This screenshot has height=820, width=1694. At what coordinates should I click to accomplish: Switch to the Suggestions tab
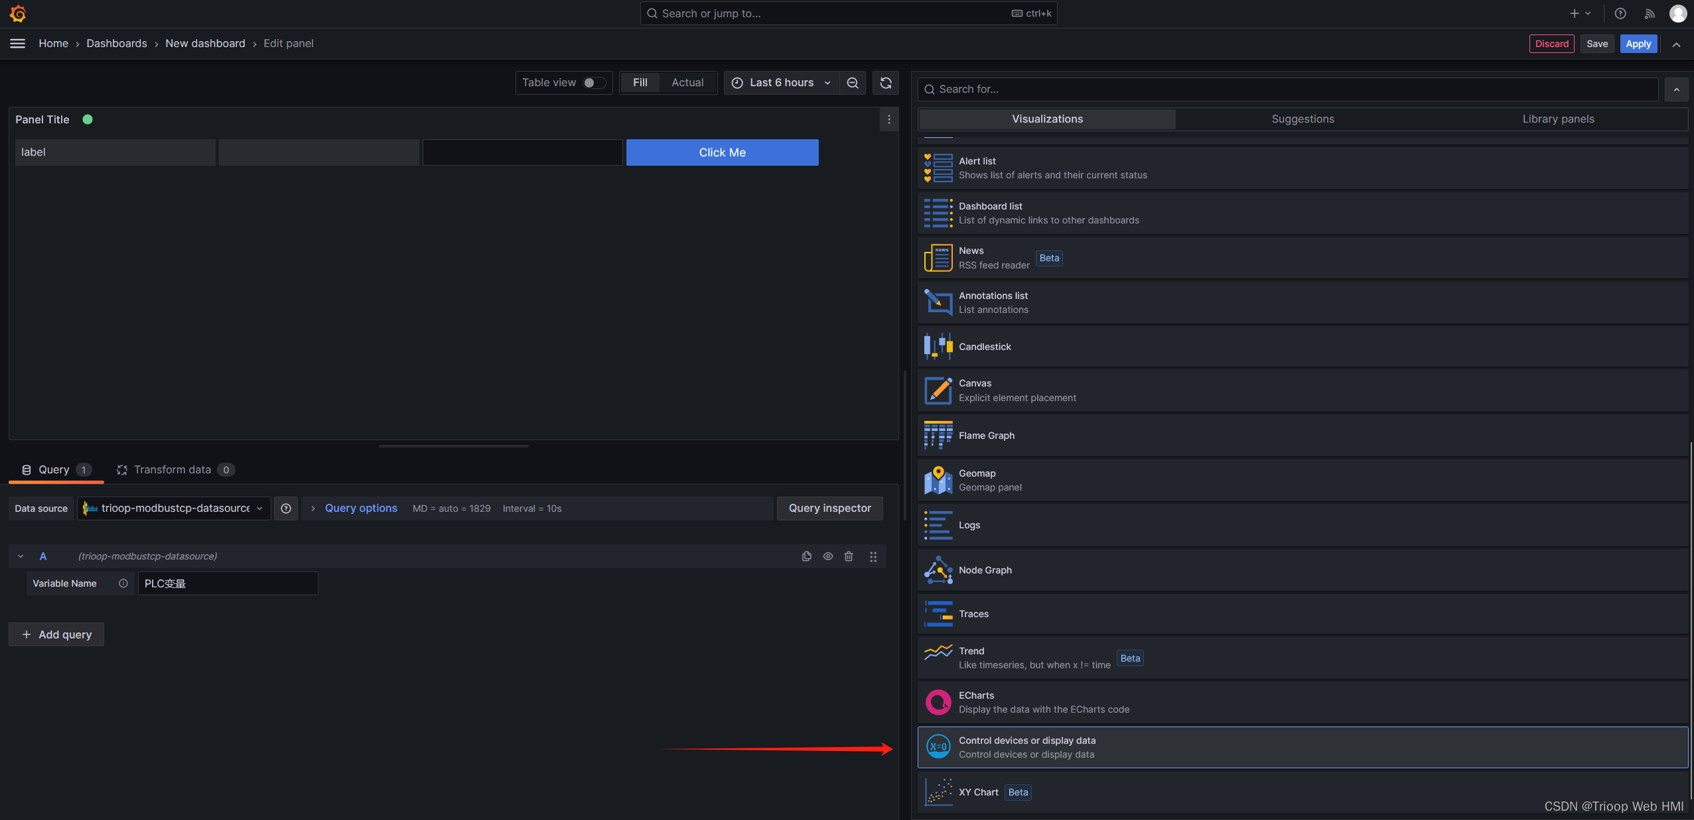coord(1303,119)
